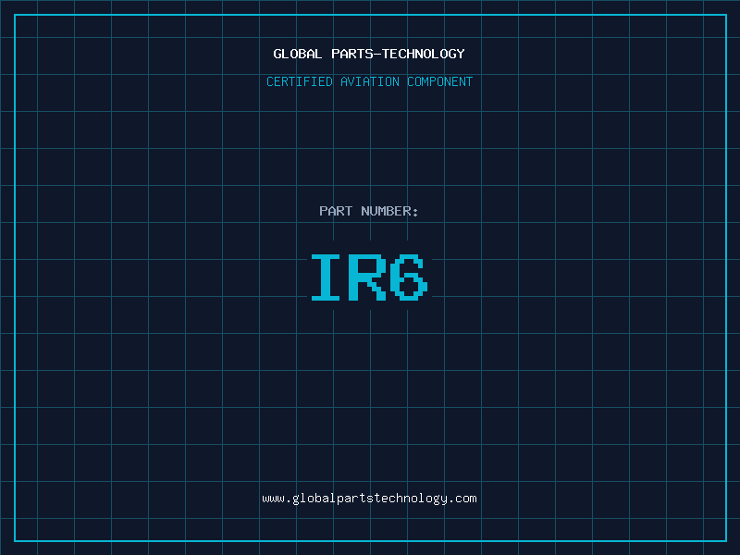Click the IR6 part number value
The height and width of the screenshot is (555, 740).
pyautogui.click(x=369, y=277)
